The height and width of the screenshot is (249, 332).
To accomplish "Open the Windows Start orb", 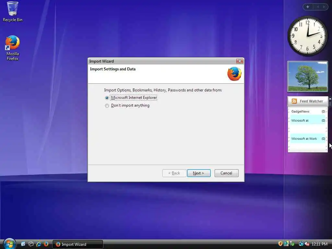I will pyautogui.click(x=9, y=244).
